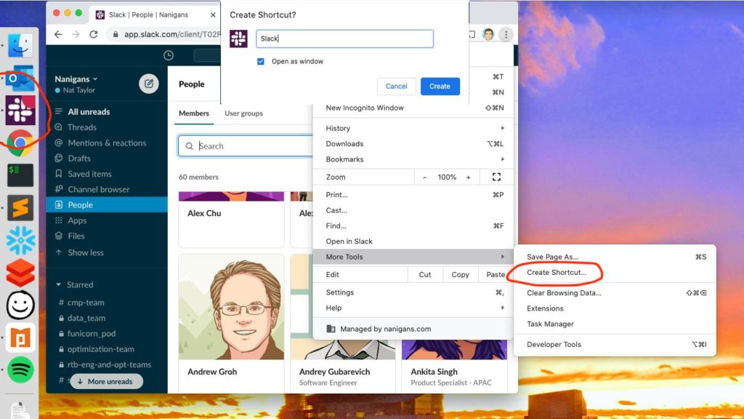Confirm with the Create button
The width and height of the screenshot is (744, 419).
click(440, 86)
